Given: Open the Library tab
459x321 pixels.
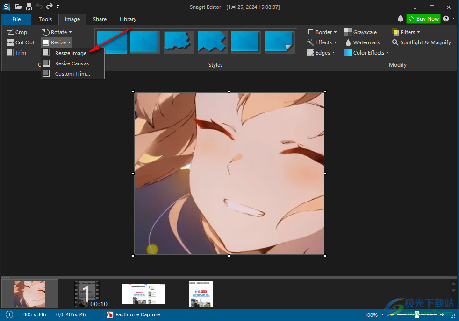Looking at the screenshot, I should pos(128,19).
